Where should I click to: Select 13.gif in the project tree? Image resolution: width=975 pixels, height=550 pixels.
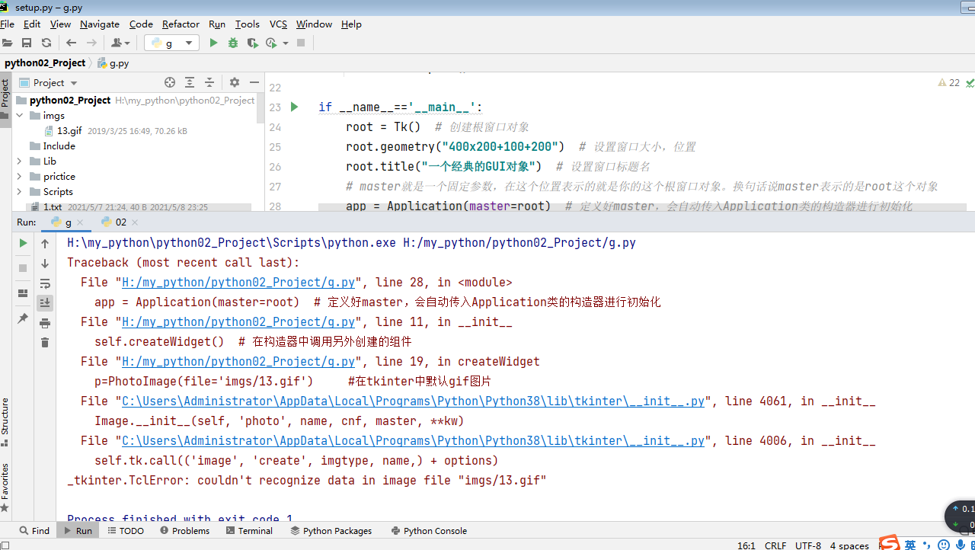click(x=69, y=131)
